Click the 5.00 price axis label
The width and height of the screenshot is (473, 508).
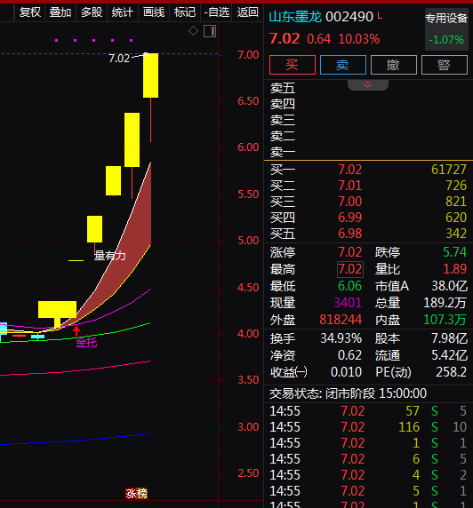click(248, 241)
